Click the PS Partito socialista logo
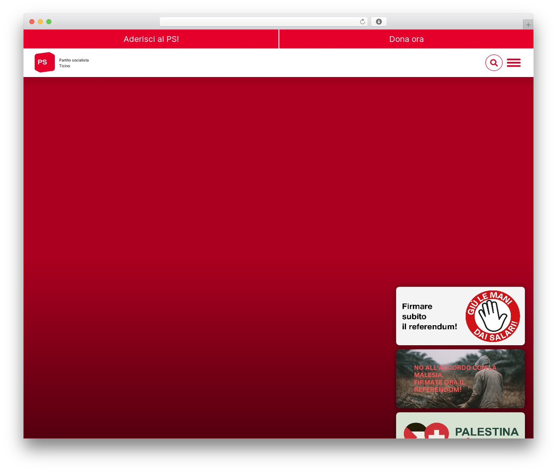 point(44,62)
